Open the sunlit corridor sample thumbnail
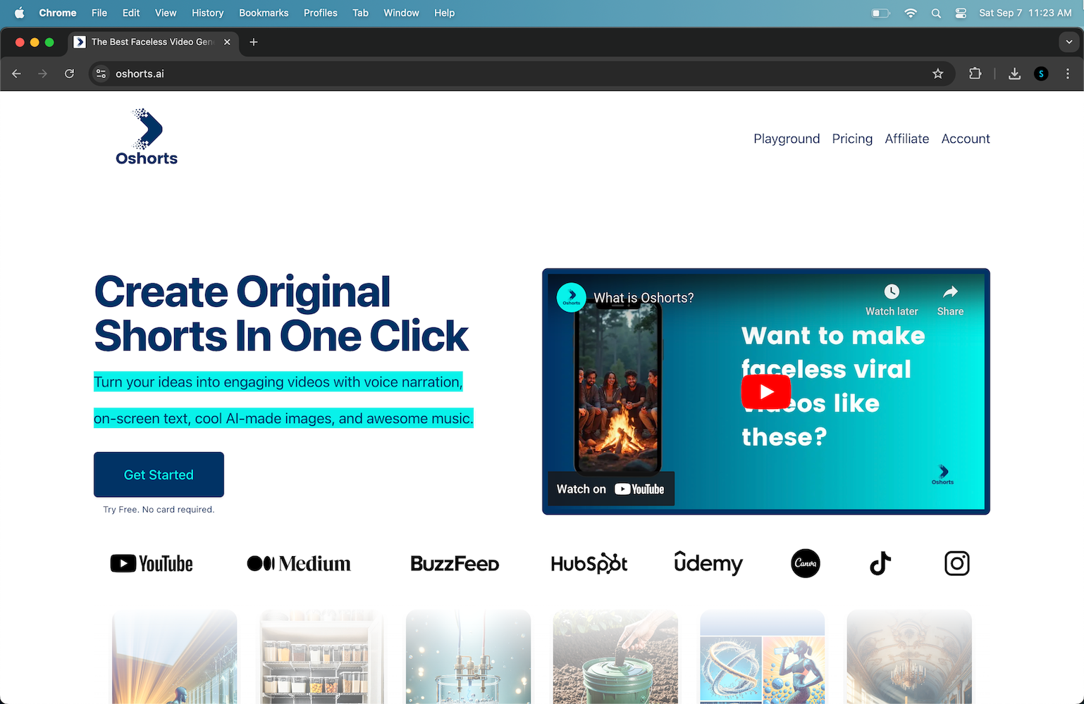 coord(175,657)
